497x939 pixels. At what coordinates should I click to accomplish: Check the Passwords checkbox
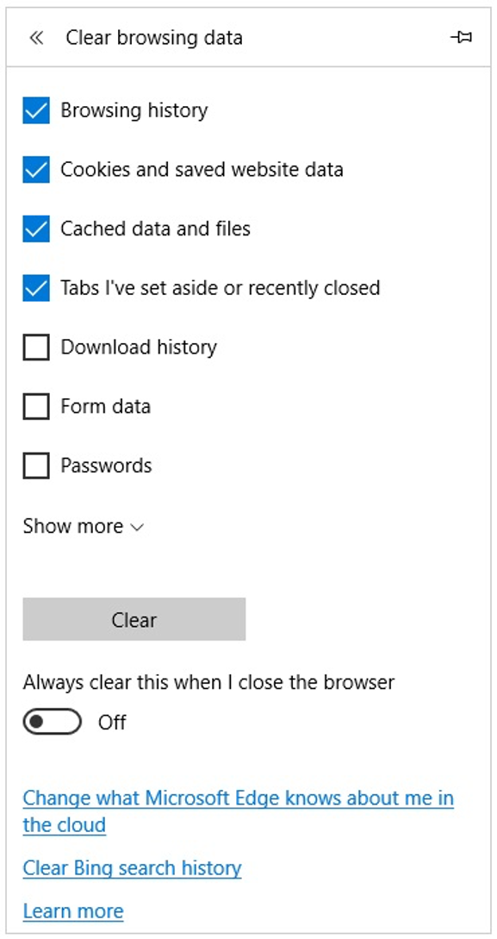click(36, 466)
